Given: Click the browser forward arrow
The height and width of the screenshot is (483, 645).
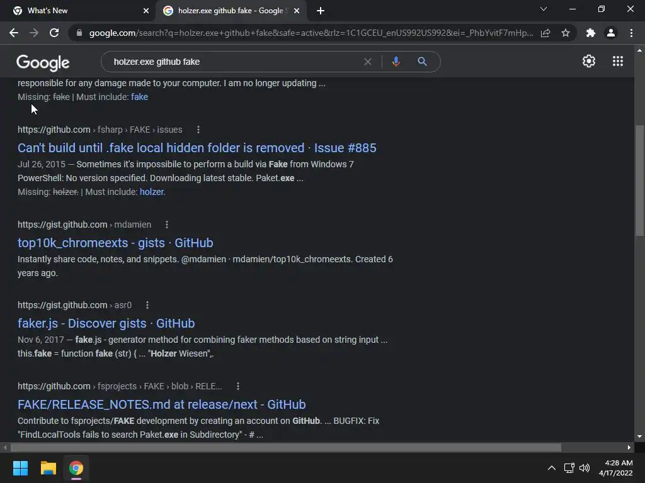Looking at the screenshot, I should [x=34, y=33].
